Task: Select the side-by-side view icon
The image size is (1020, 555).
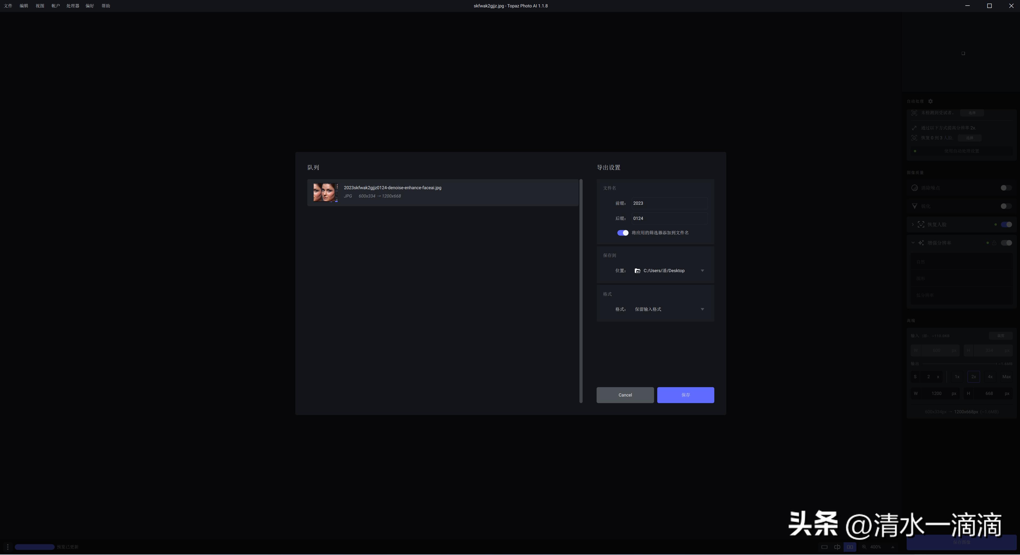Action: (x=850, y=547)
